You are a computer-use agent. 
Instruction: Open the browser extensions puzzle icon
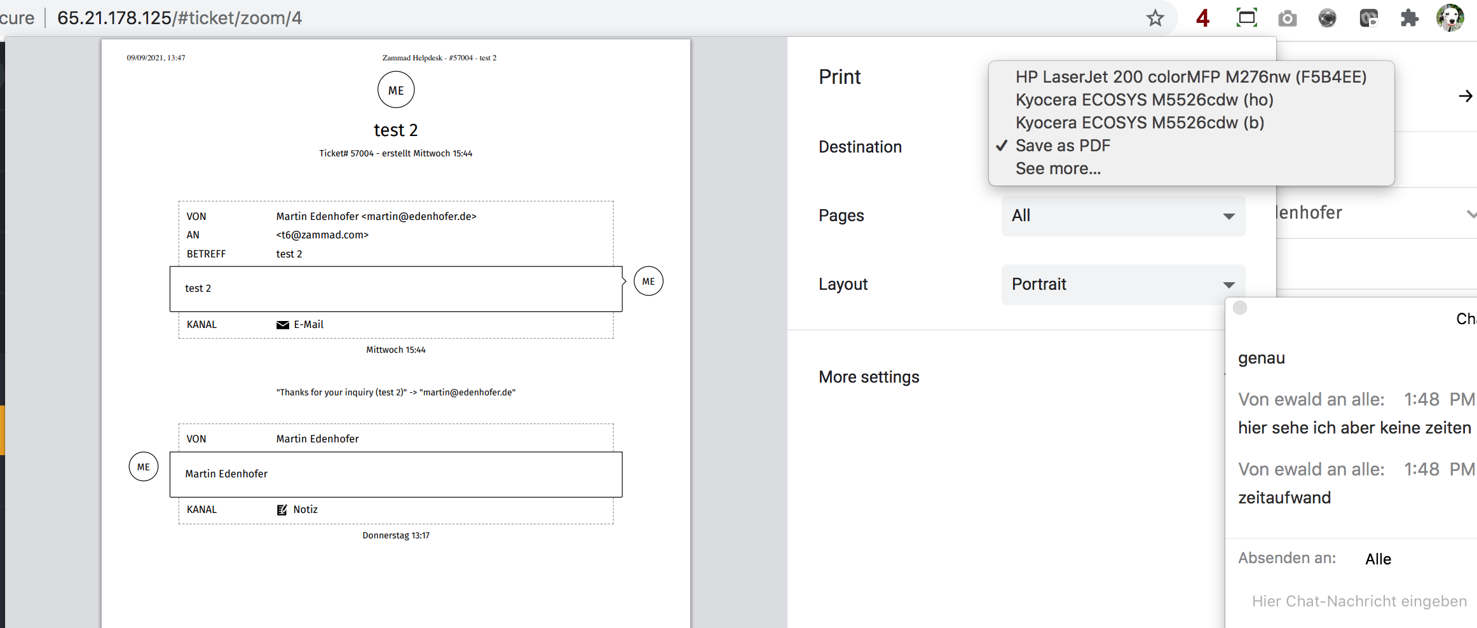1409,18
